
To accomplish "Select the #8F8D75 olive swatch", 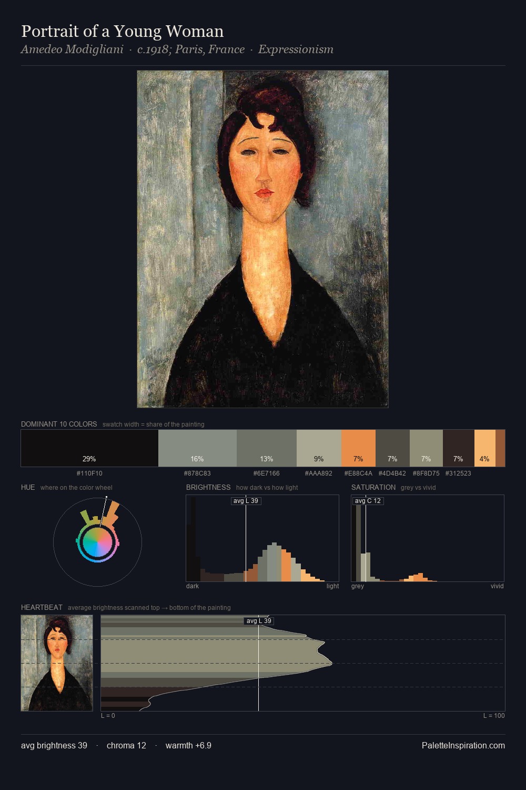I will point(426,448).
